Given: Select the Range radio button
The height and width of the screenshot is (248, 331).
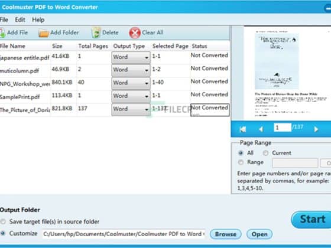Looking at the screenshot, I should 241,162.
